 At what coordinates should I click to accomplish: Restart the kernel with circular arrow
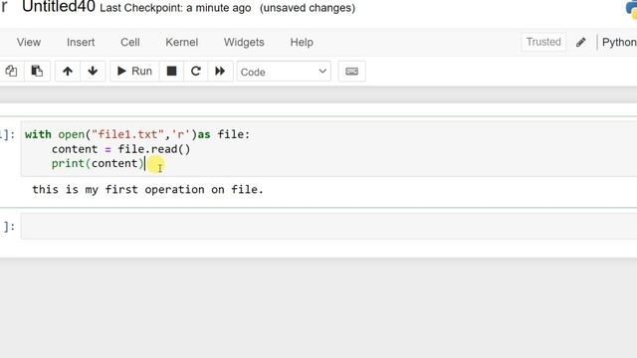click(196, 71)
